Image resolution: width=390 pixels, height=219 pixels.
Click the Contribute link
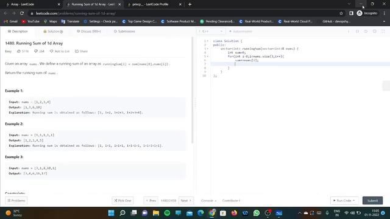231,200
